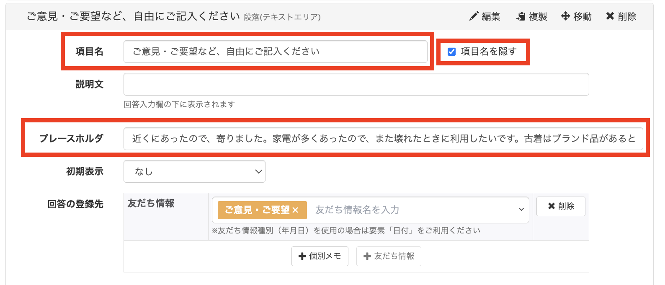This screenshot has width=665, height=285.
Task: Click the 回答の登録先 label
Action: pos(75,204)
